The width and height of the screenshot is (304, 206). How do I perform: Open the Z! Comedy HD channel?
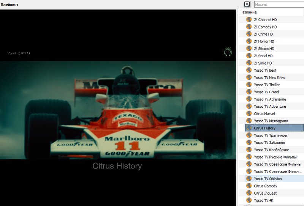(x=265, y=27)
